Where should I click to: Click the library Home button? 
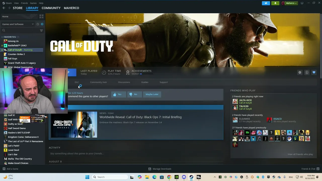pos(19,16)
